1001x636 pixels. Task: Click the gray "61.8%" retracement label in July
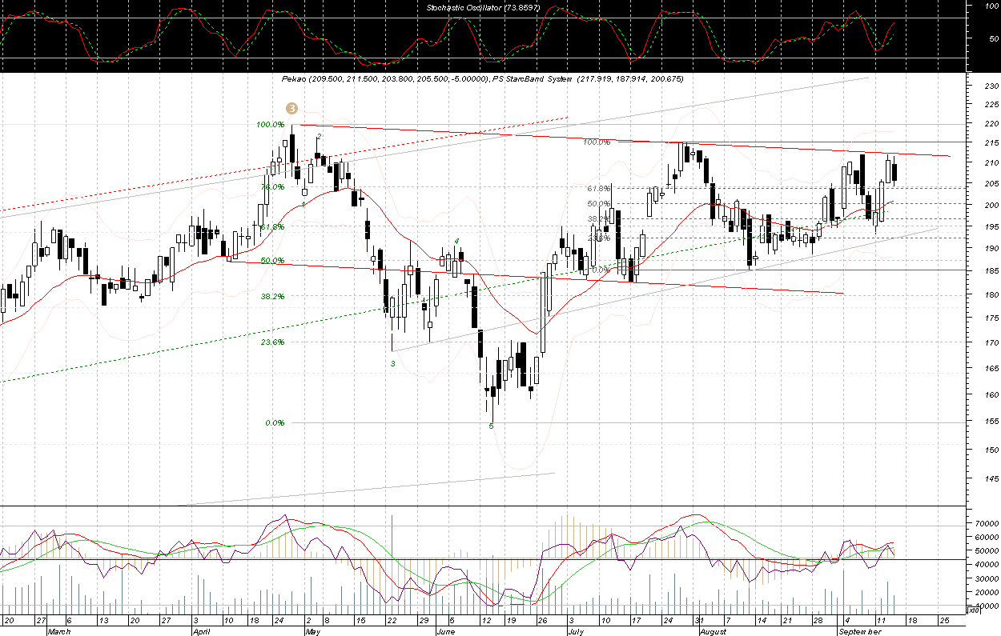(x=599, y=189)
